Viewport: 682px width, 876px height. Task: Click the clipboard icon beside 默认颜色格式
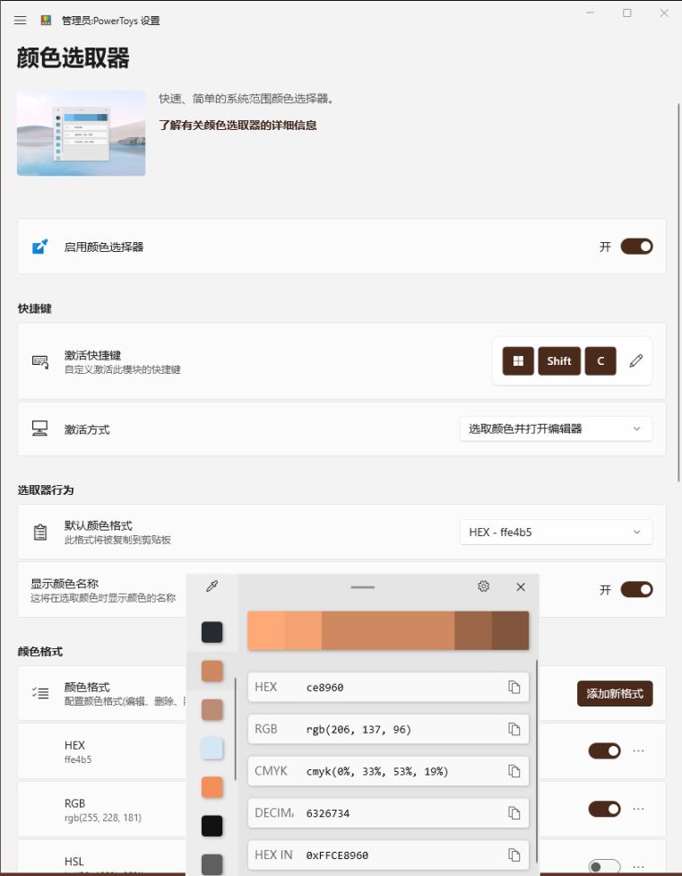(x=39, y=532)
